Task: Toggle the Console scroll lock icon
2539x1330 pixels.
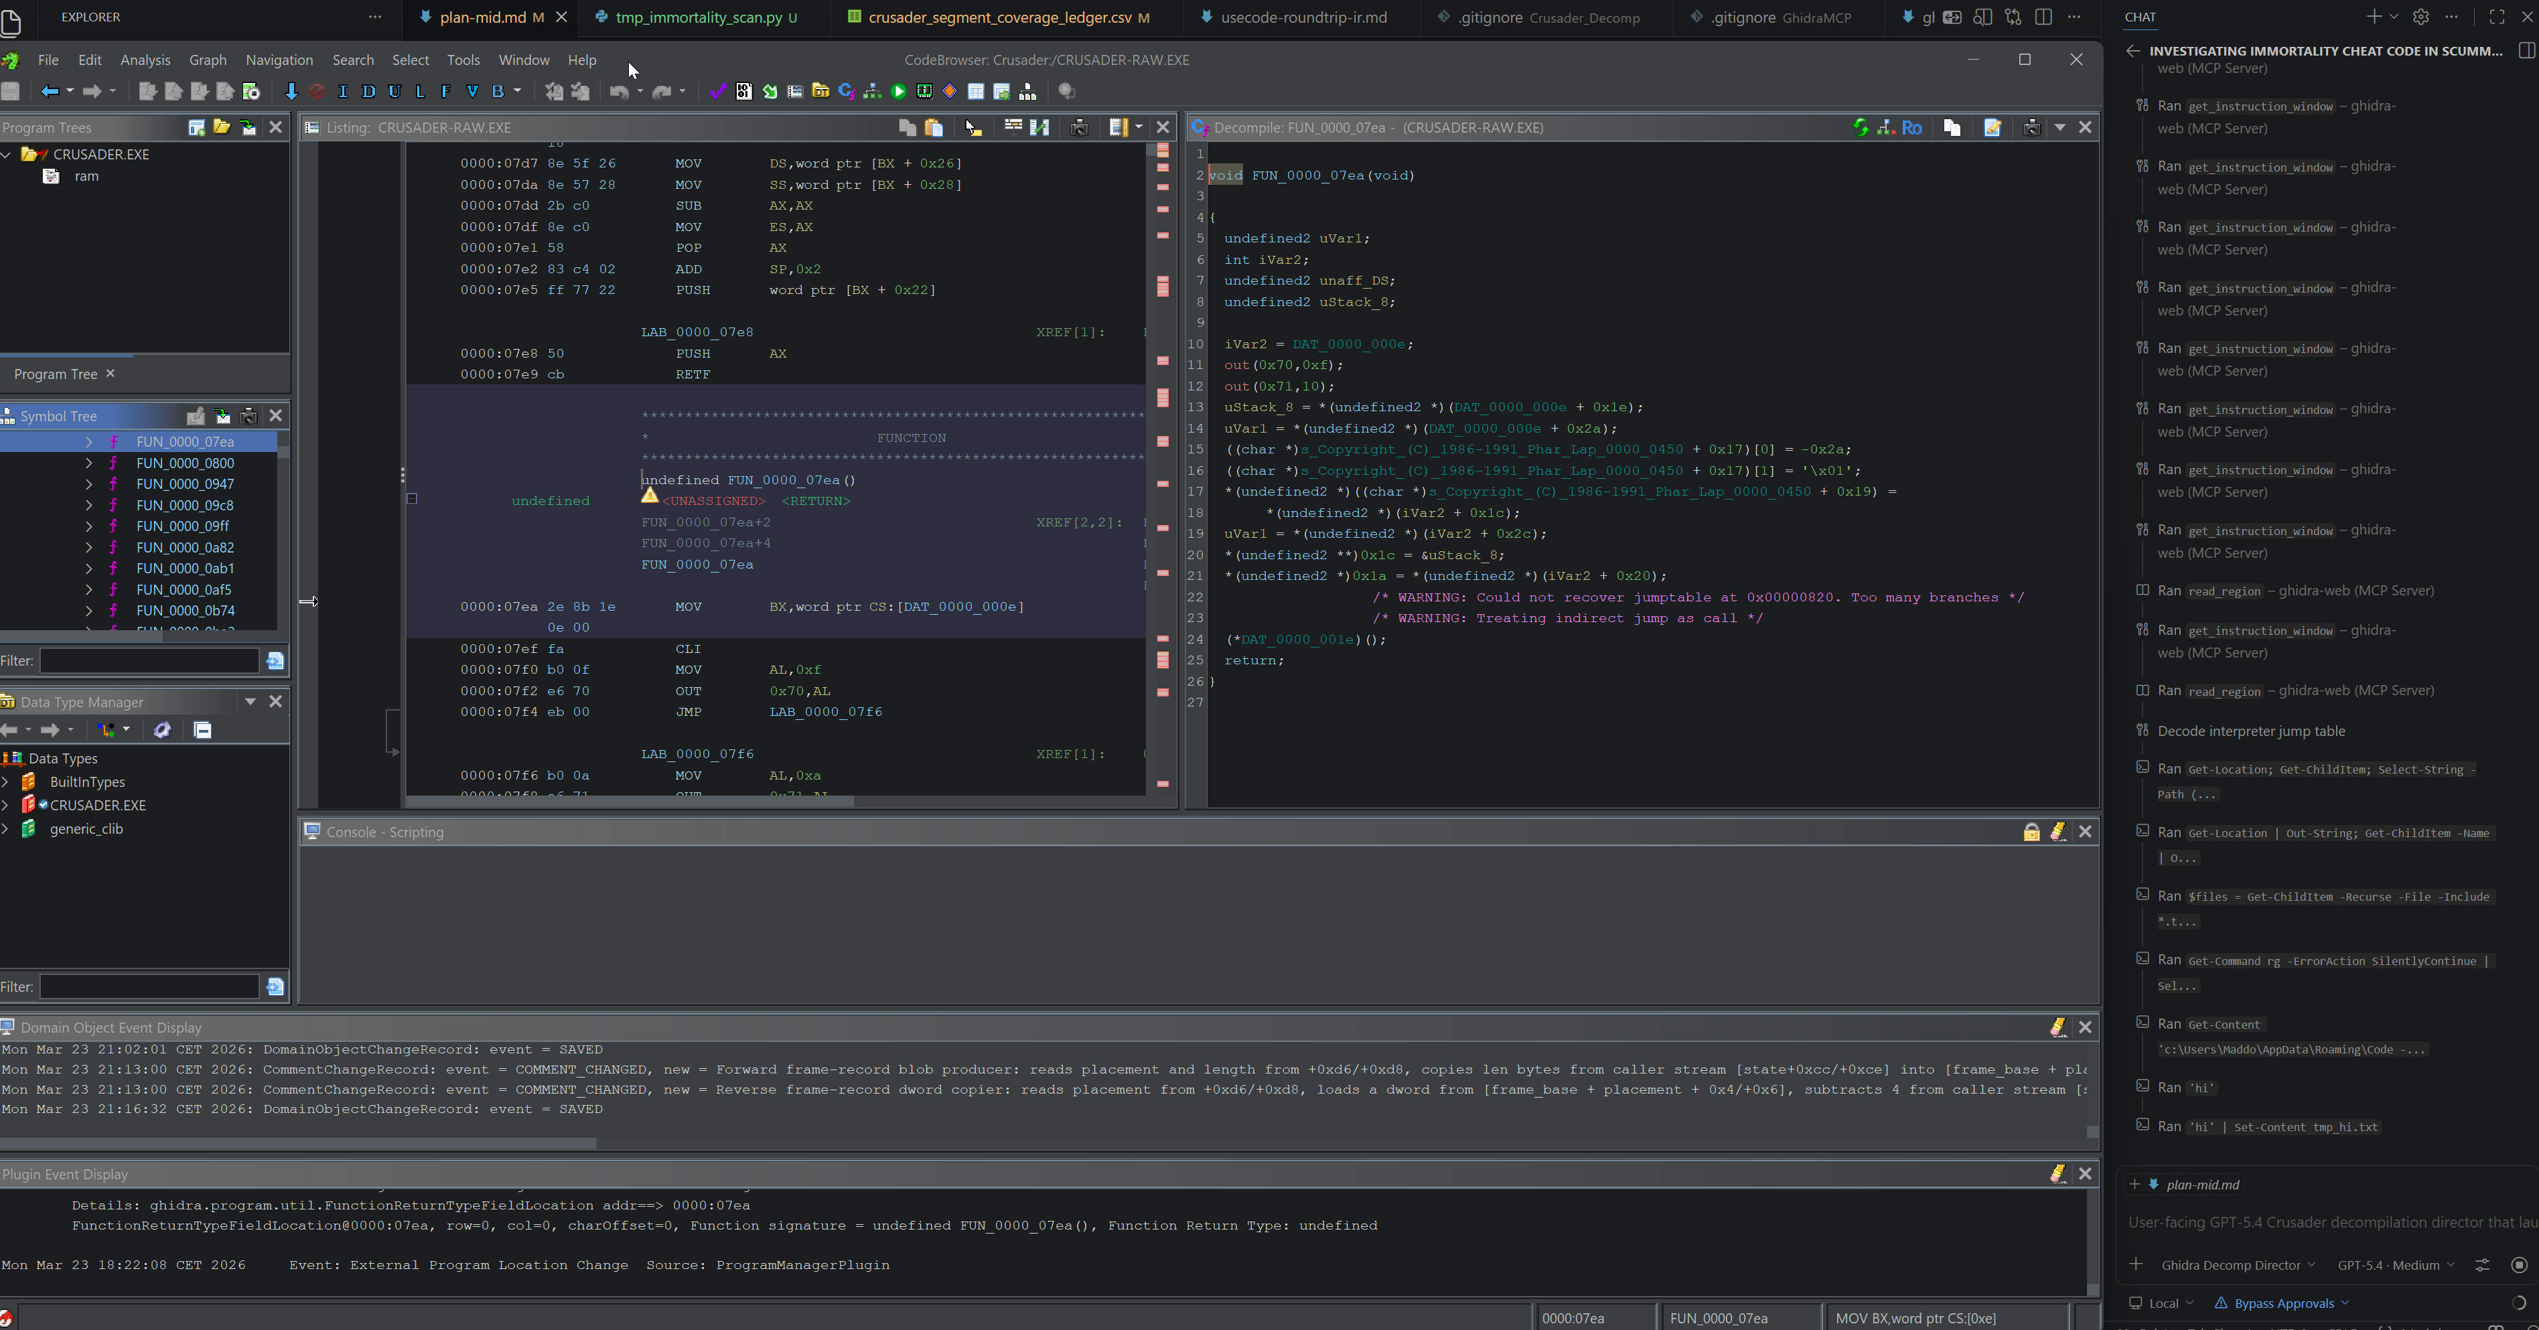Action: click(x=2031, y=832)
